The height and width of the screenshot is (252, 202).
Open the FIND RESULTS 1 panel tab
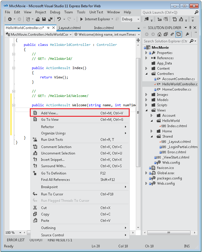[60, 240]
